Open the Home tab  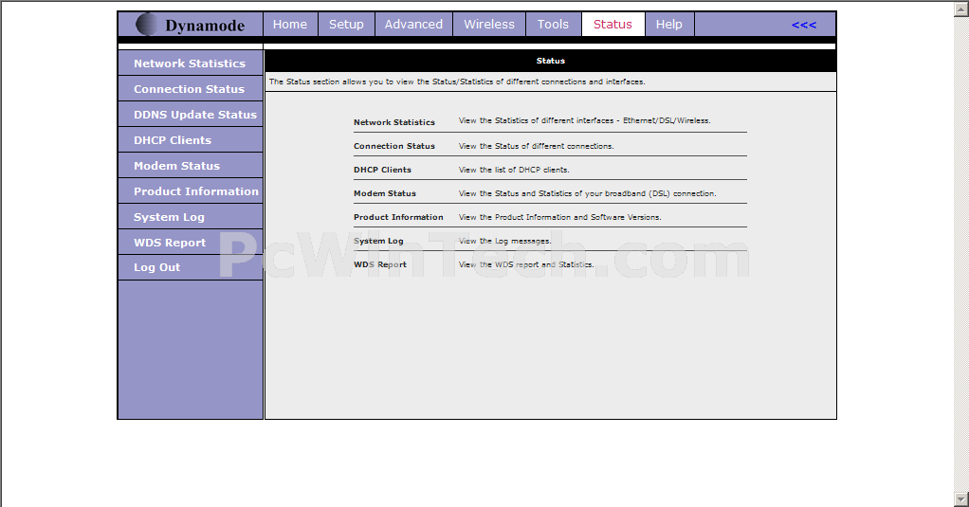click(290, 24)
